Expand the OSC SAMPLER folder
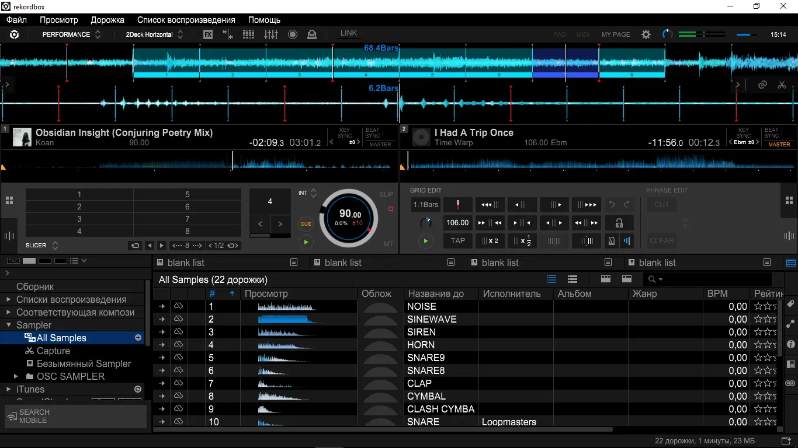This screenshot has height=448, width=798. coord(16,376)
